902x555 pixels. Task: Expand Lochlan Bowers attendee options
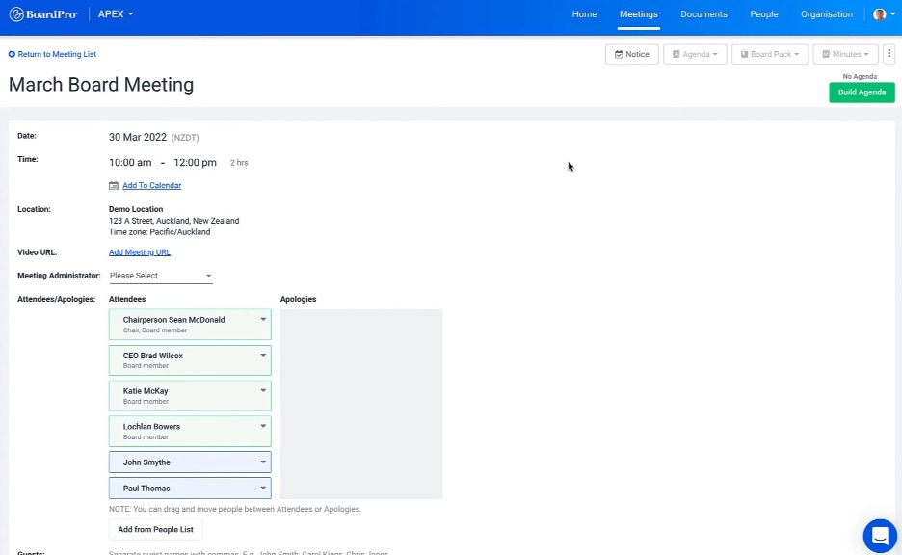263,426
